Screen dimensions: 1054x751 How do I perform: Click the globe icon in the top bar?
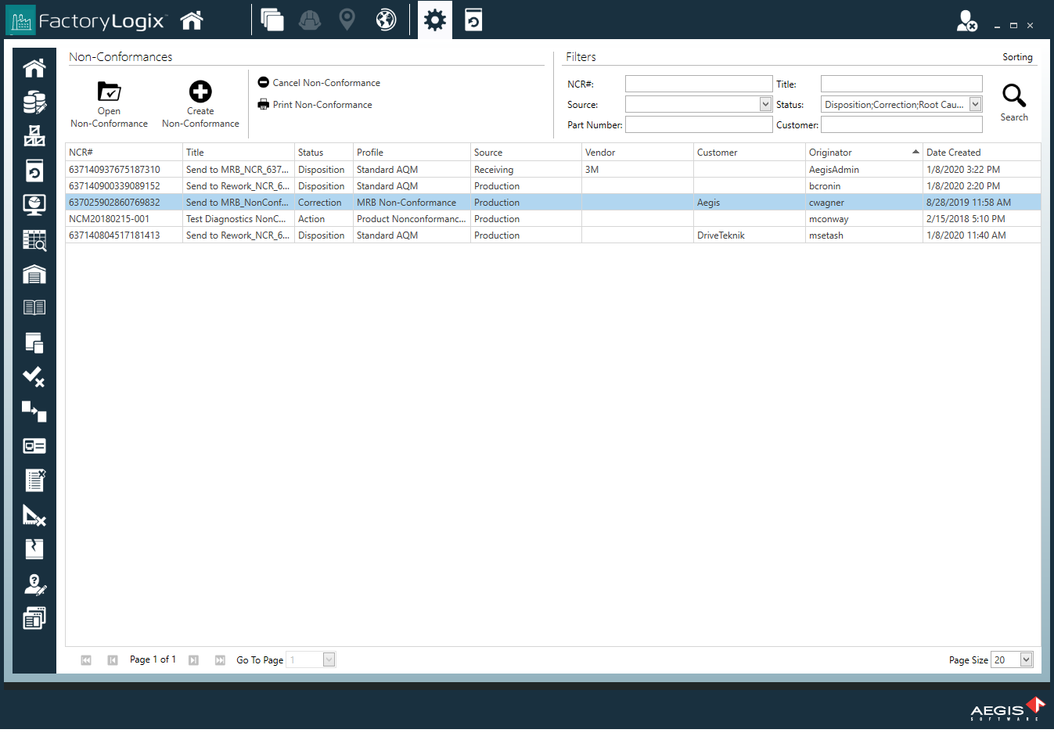click(385, 20)
